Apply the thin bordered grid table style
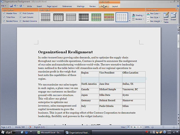180x135 pixels. click(x=71, y=17)
